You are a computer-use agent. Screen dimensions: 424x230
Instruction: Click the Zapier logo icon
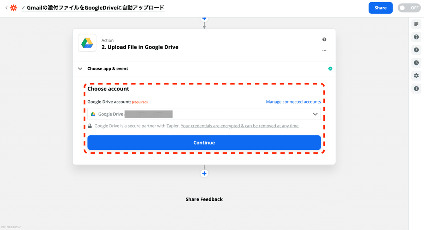click(x=13, y=7)
